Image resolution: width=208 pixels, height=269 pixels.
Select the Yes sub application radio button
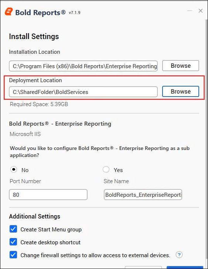[x=106, y=170]
